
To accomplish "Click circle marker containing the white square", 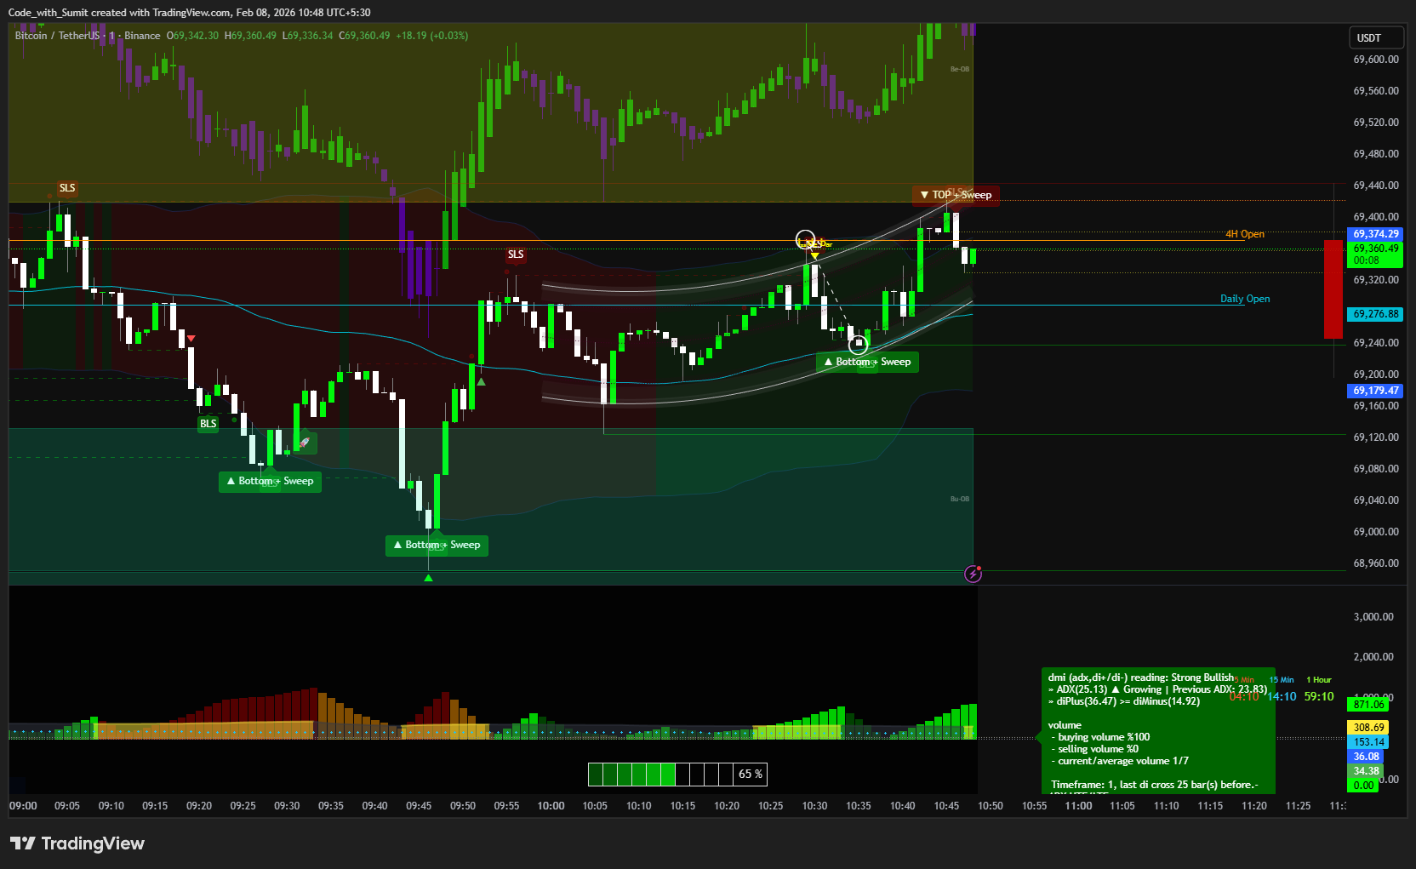I will [x=859, y=344].
